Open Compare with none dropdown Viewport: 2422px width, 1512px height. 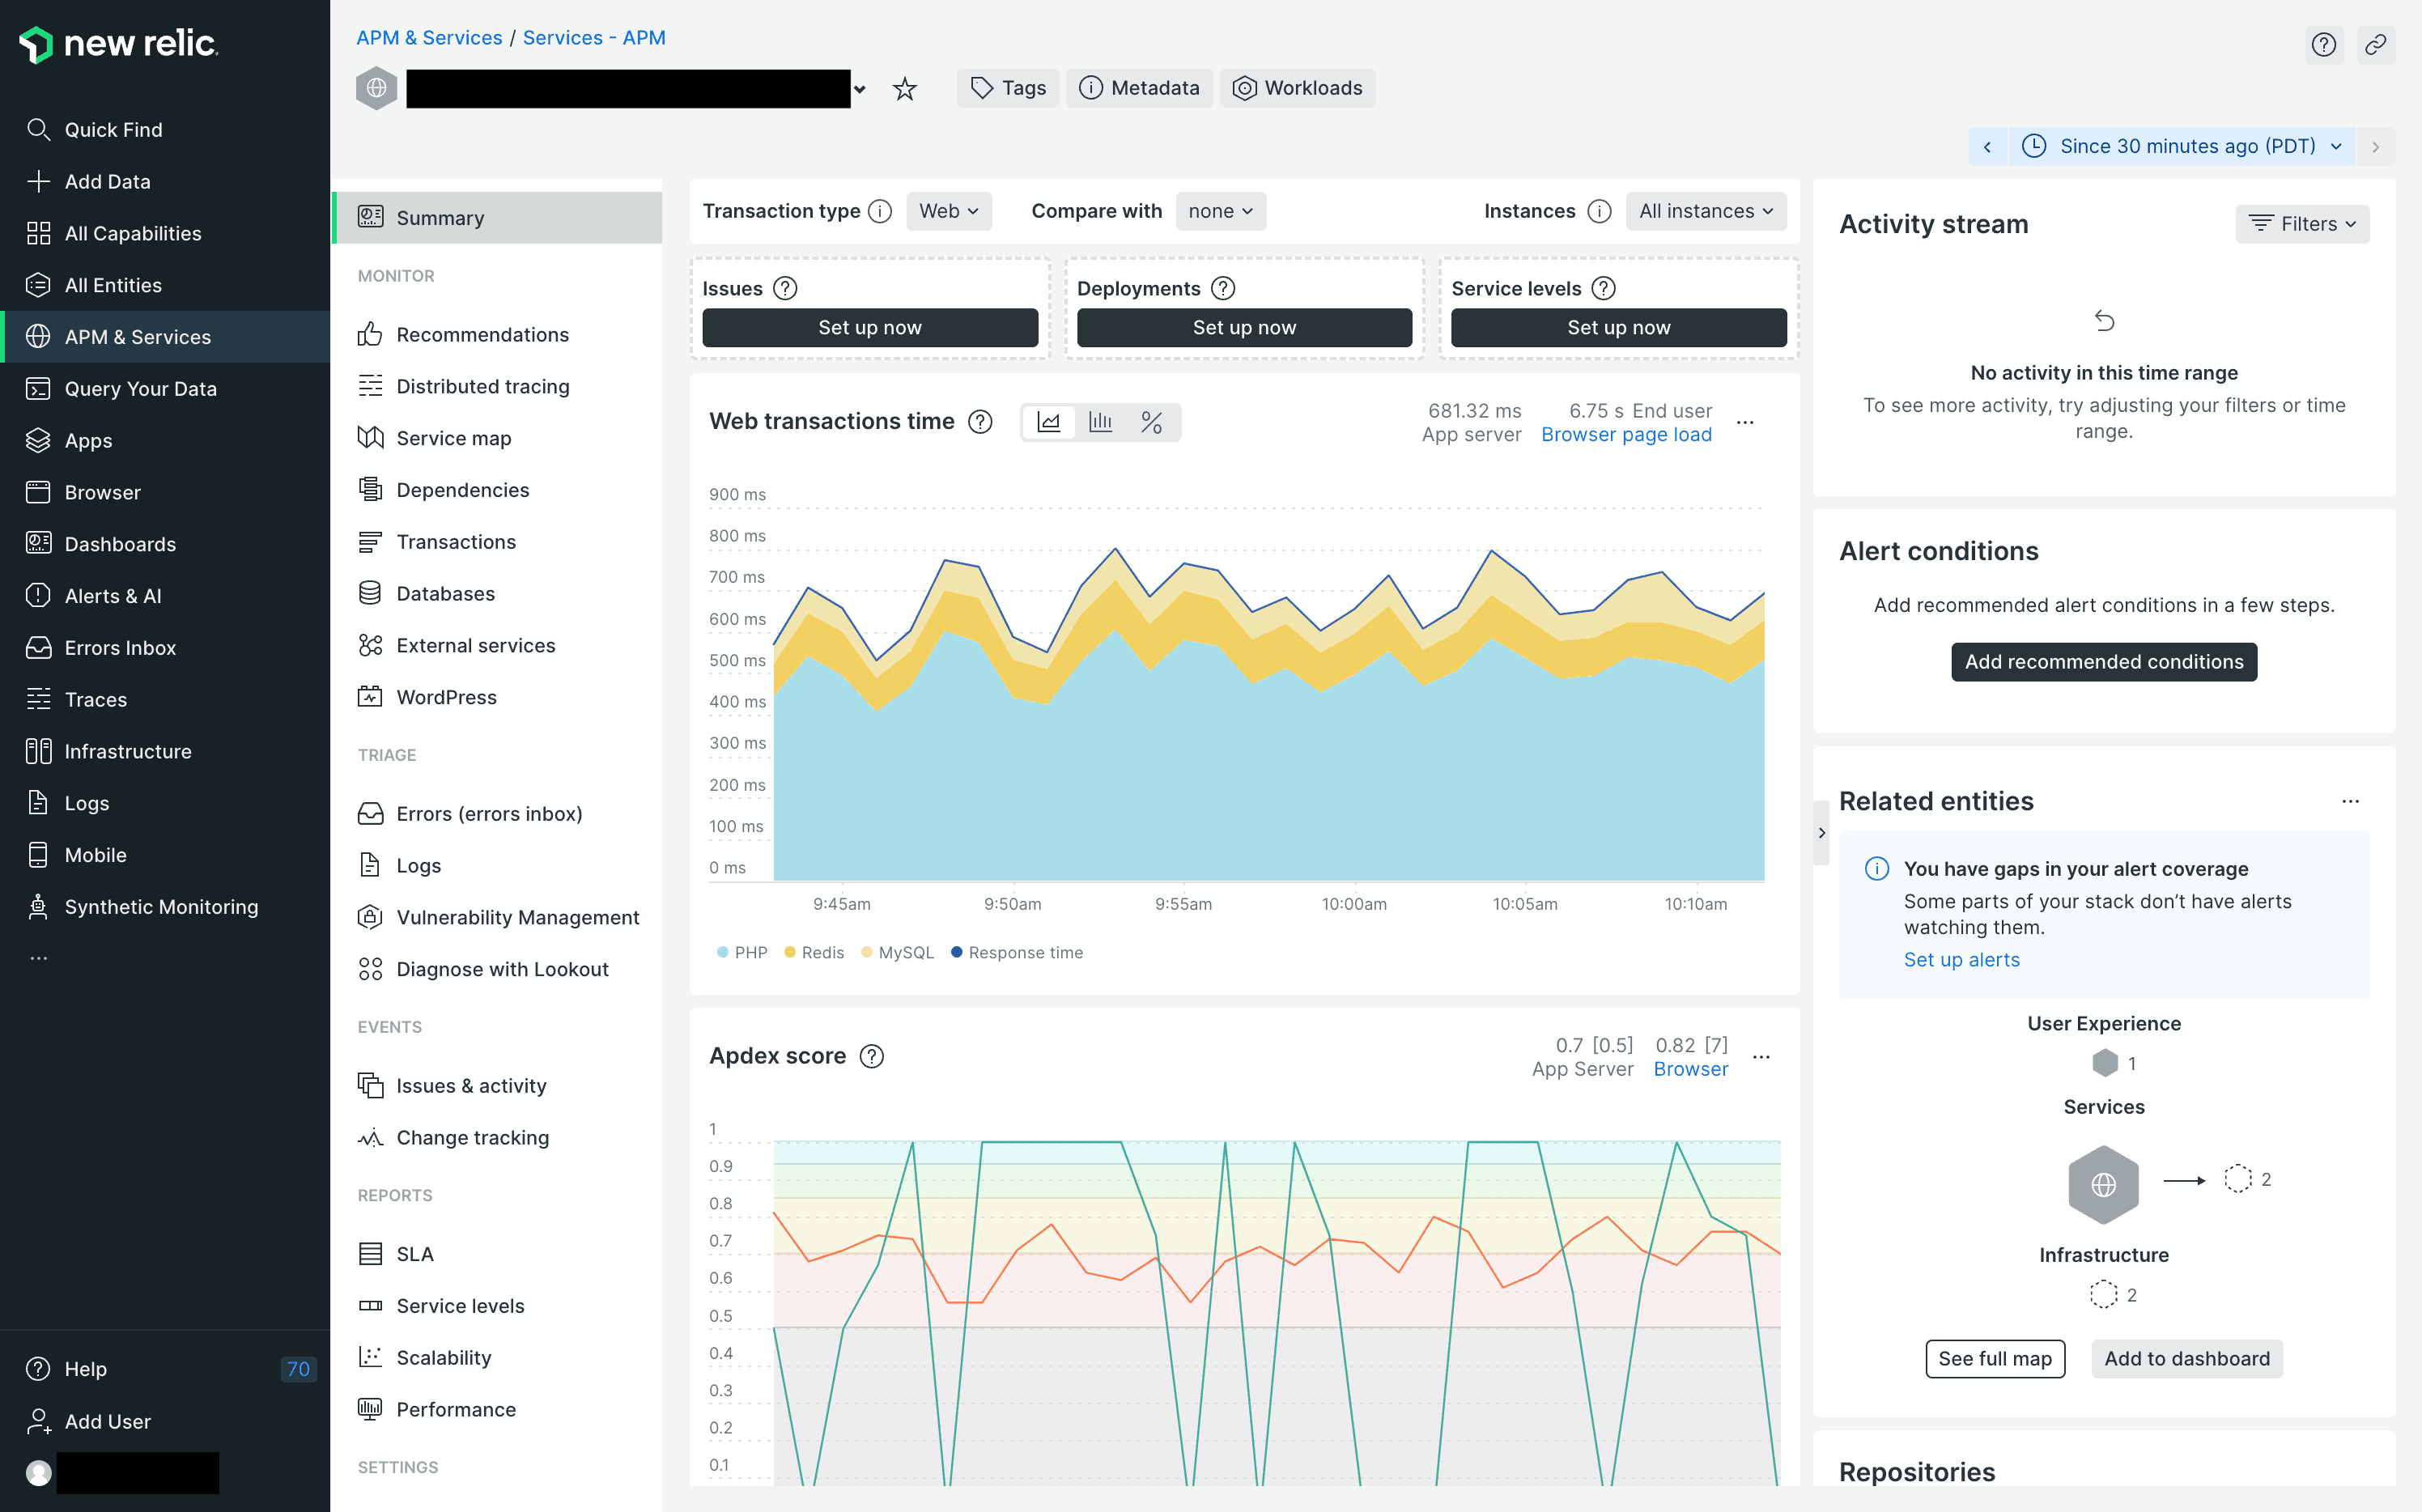[x=1220, y=212]
